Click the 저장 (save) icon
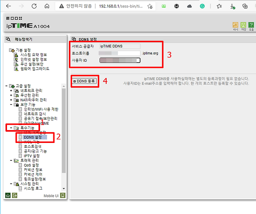The width and height of the screenshot is (256, 214). pyautogui.click(x=243, y=25)
